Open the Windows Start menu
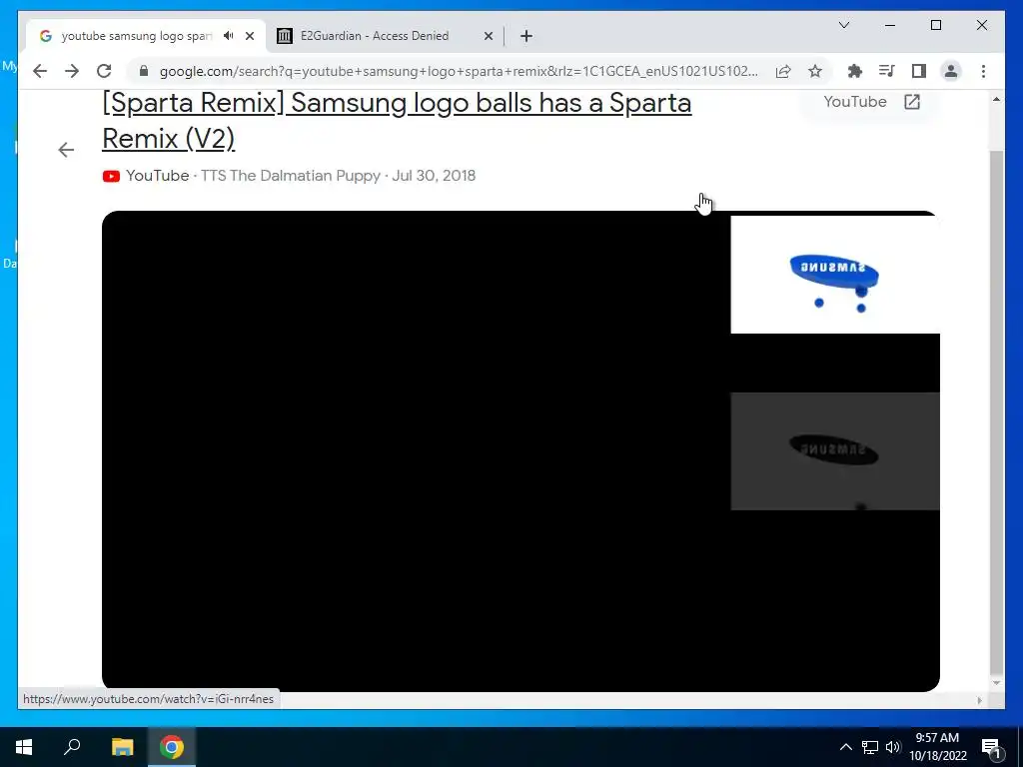Viewport: 1023px width, 767px height. pos(24,747)
